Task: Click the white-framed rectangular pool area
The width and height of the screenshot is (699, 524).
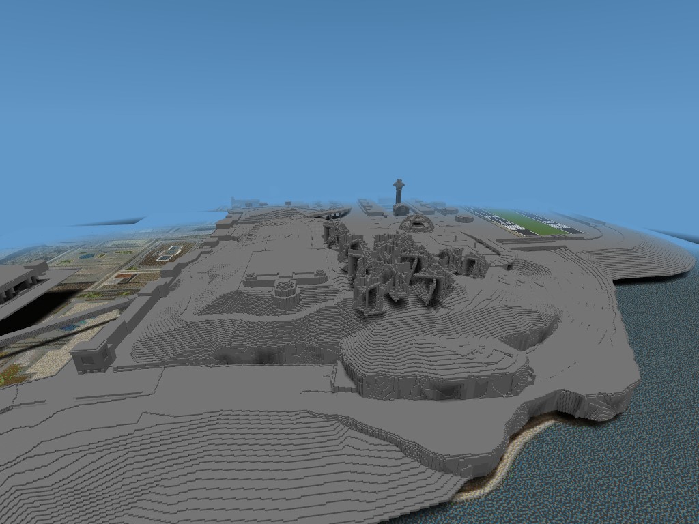Action: click(173, 249)
